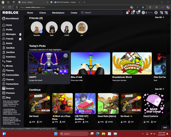171x137 pixels.
Task: Open File Explorer from the taskbar
Action: point(104,134)
